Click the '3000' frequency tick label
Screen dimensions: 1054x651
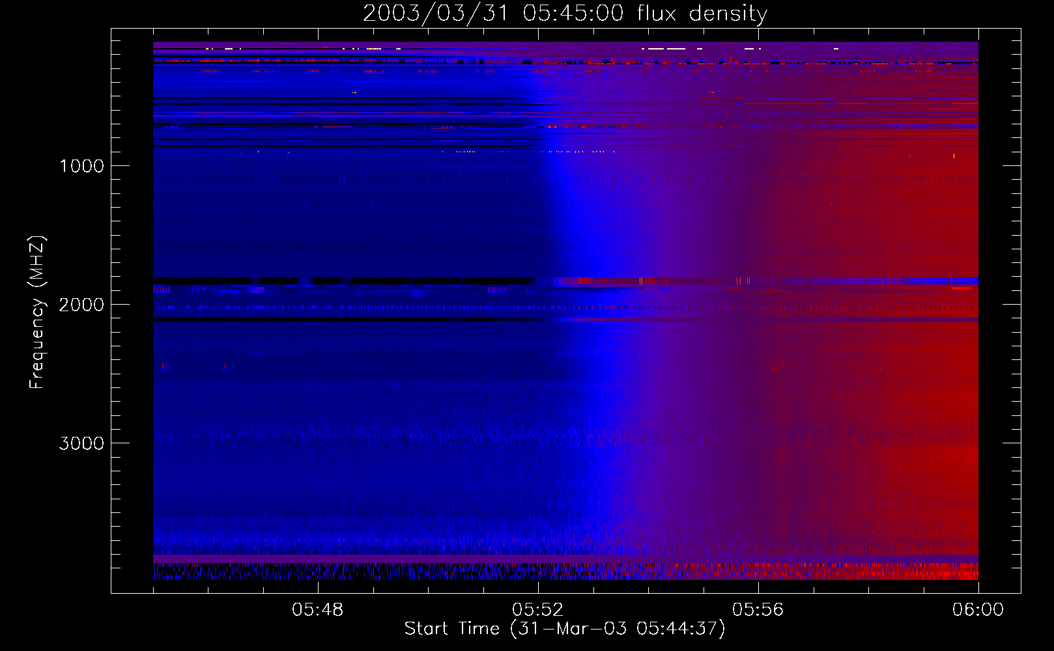pyautogui.click(x=81, y=443)
